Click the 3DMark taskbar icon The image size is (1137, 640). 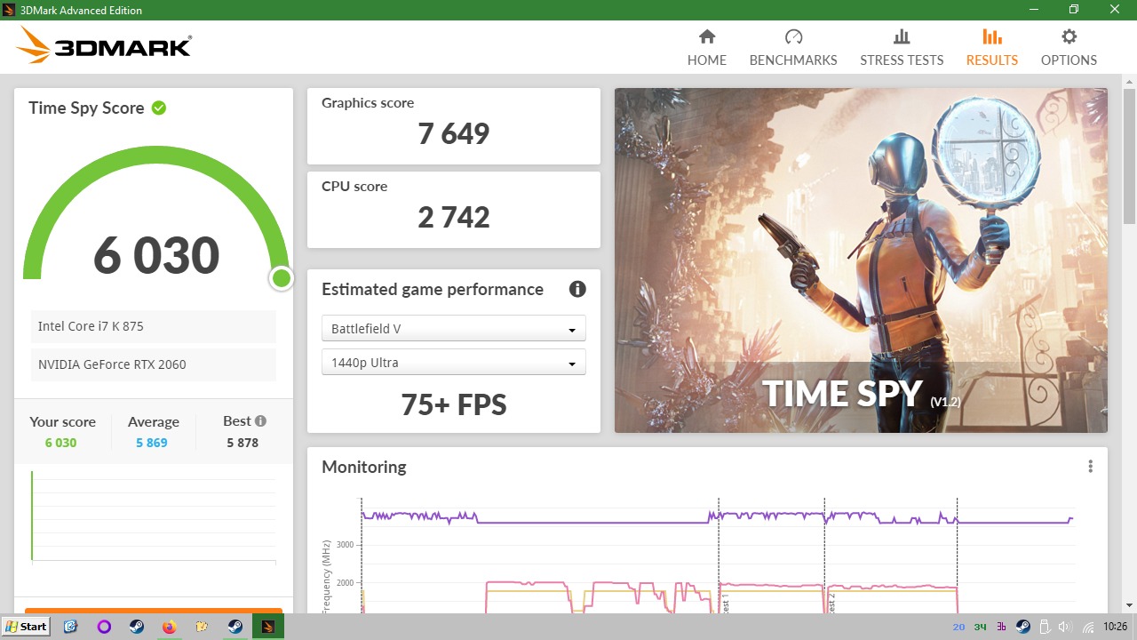[x=268, y=627]
